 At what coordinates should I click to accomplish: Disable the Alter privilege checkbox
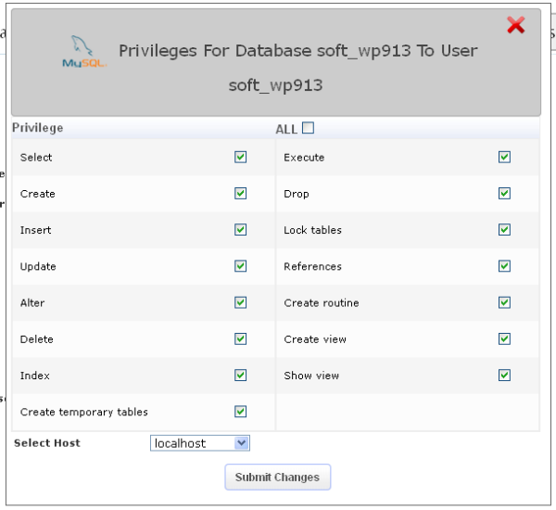click(x=240, y=302)
